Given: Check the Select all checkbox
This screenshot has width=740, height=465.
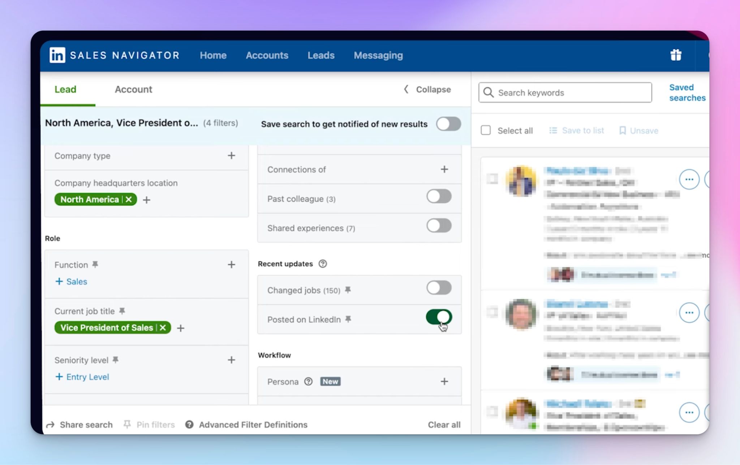Looking at the screenshot, I should [x=486, y=130].
